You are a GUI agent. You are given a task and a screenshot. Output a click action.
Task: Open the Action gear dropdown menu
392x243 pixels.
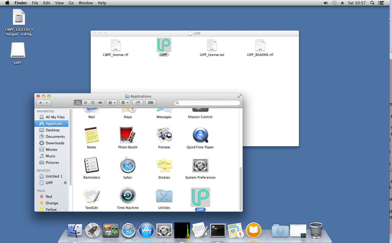point(125,103)
